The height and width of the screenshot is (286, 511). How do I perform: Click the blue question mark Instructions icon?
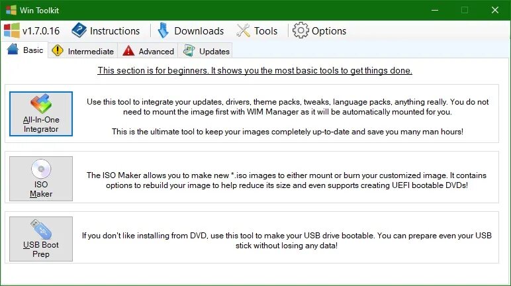coord(79,30)
